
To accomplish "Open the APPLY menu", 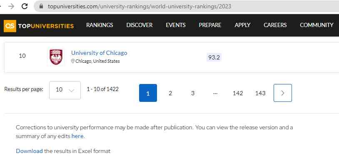I will [x=242, y=25].
